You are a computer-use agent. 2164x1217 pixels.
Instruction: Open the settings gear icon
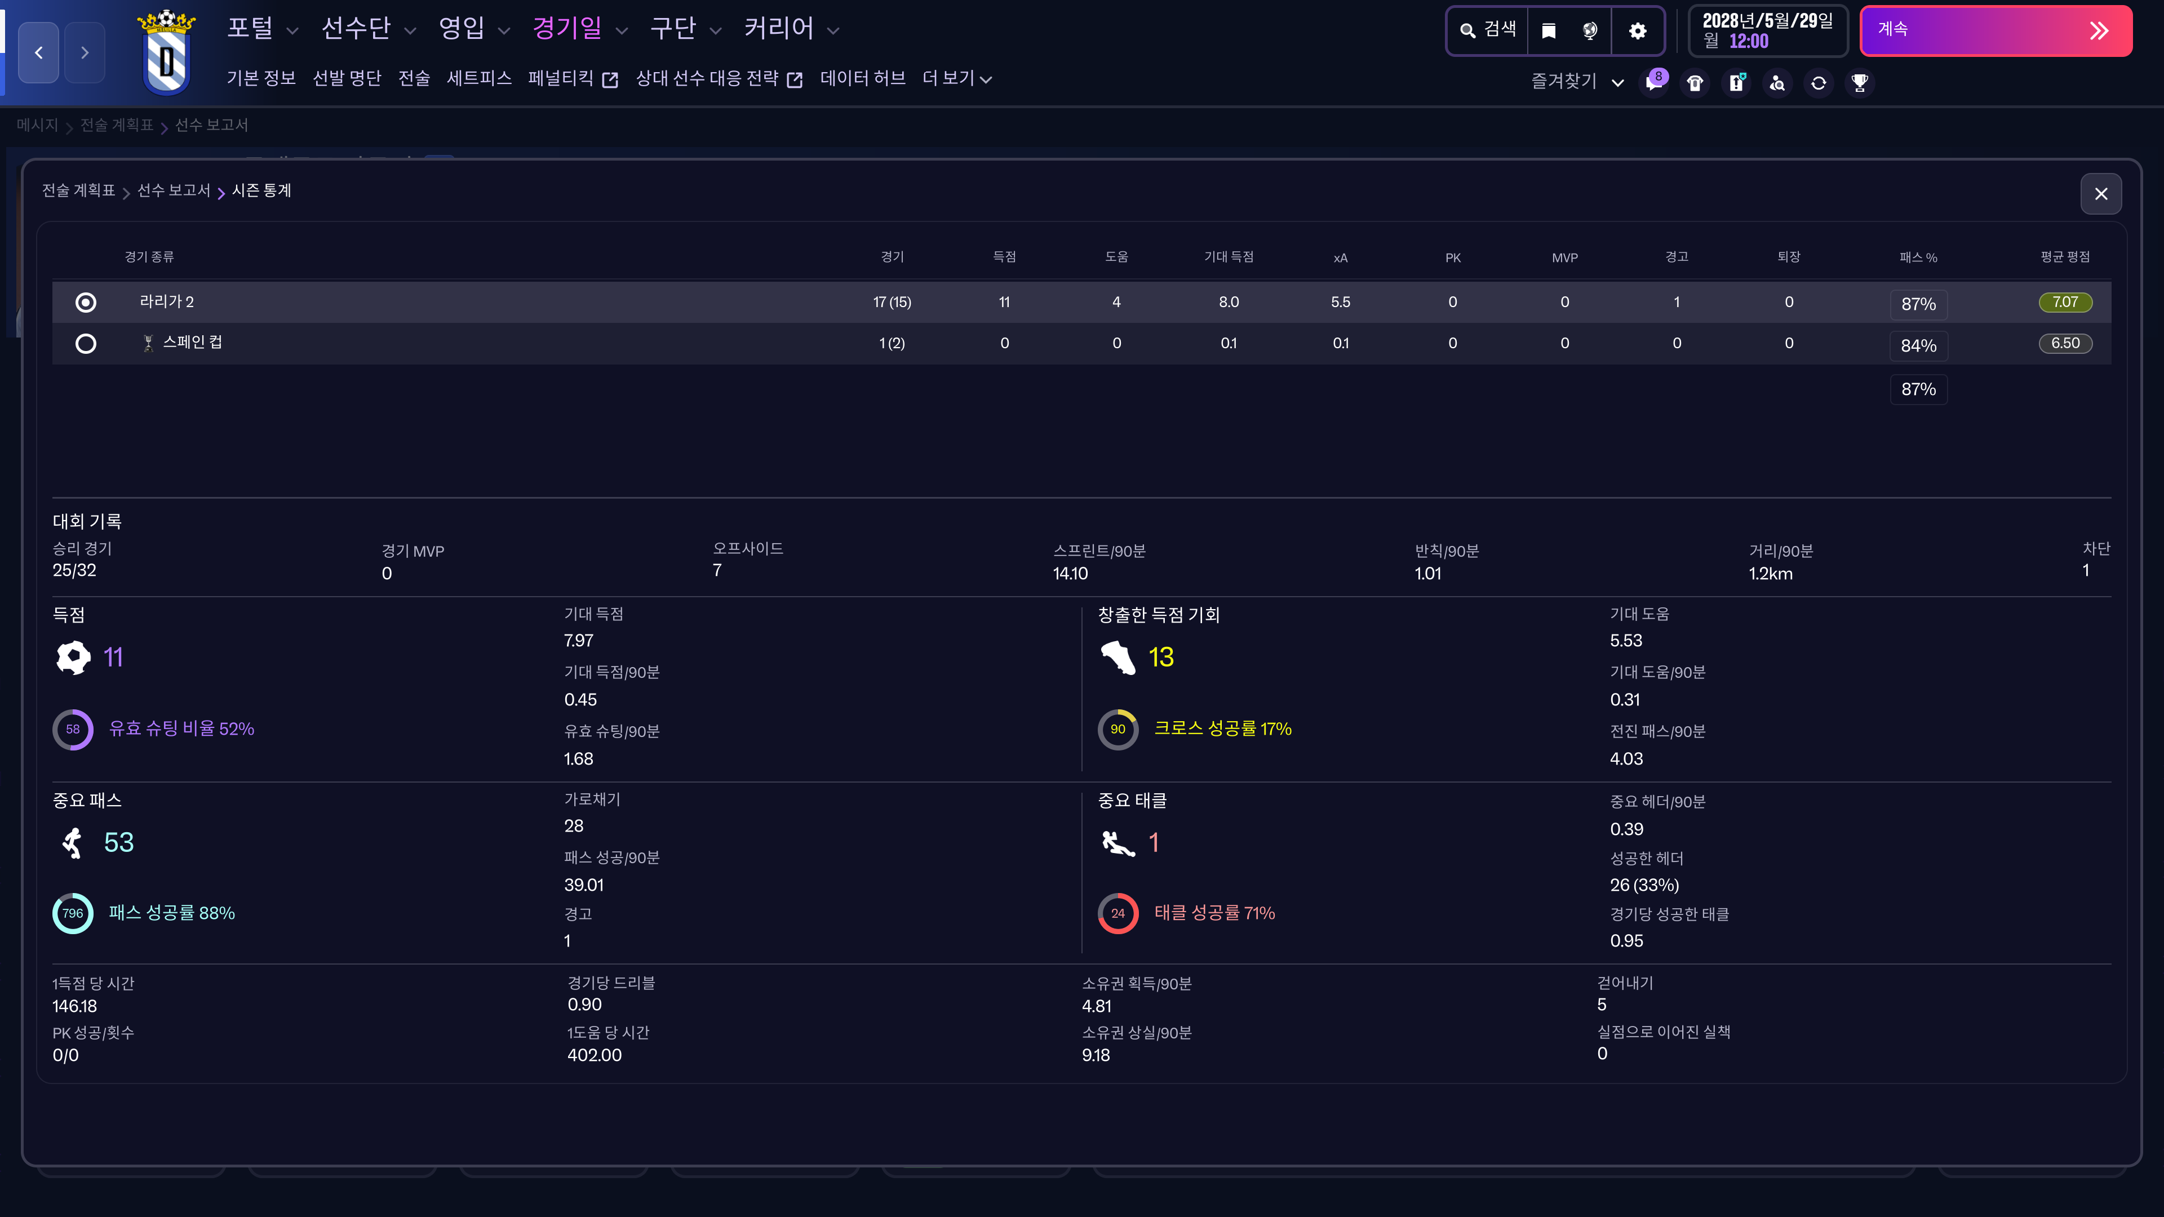(1637, 31)
